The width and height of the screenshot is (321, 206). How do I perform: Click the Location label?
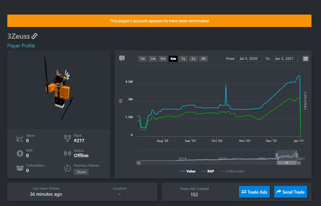(120, 188)
